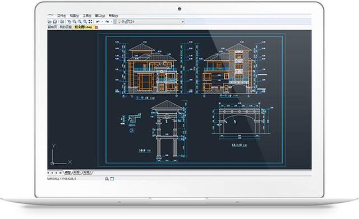Click the Redo arrow icon

coord(107,22)
